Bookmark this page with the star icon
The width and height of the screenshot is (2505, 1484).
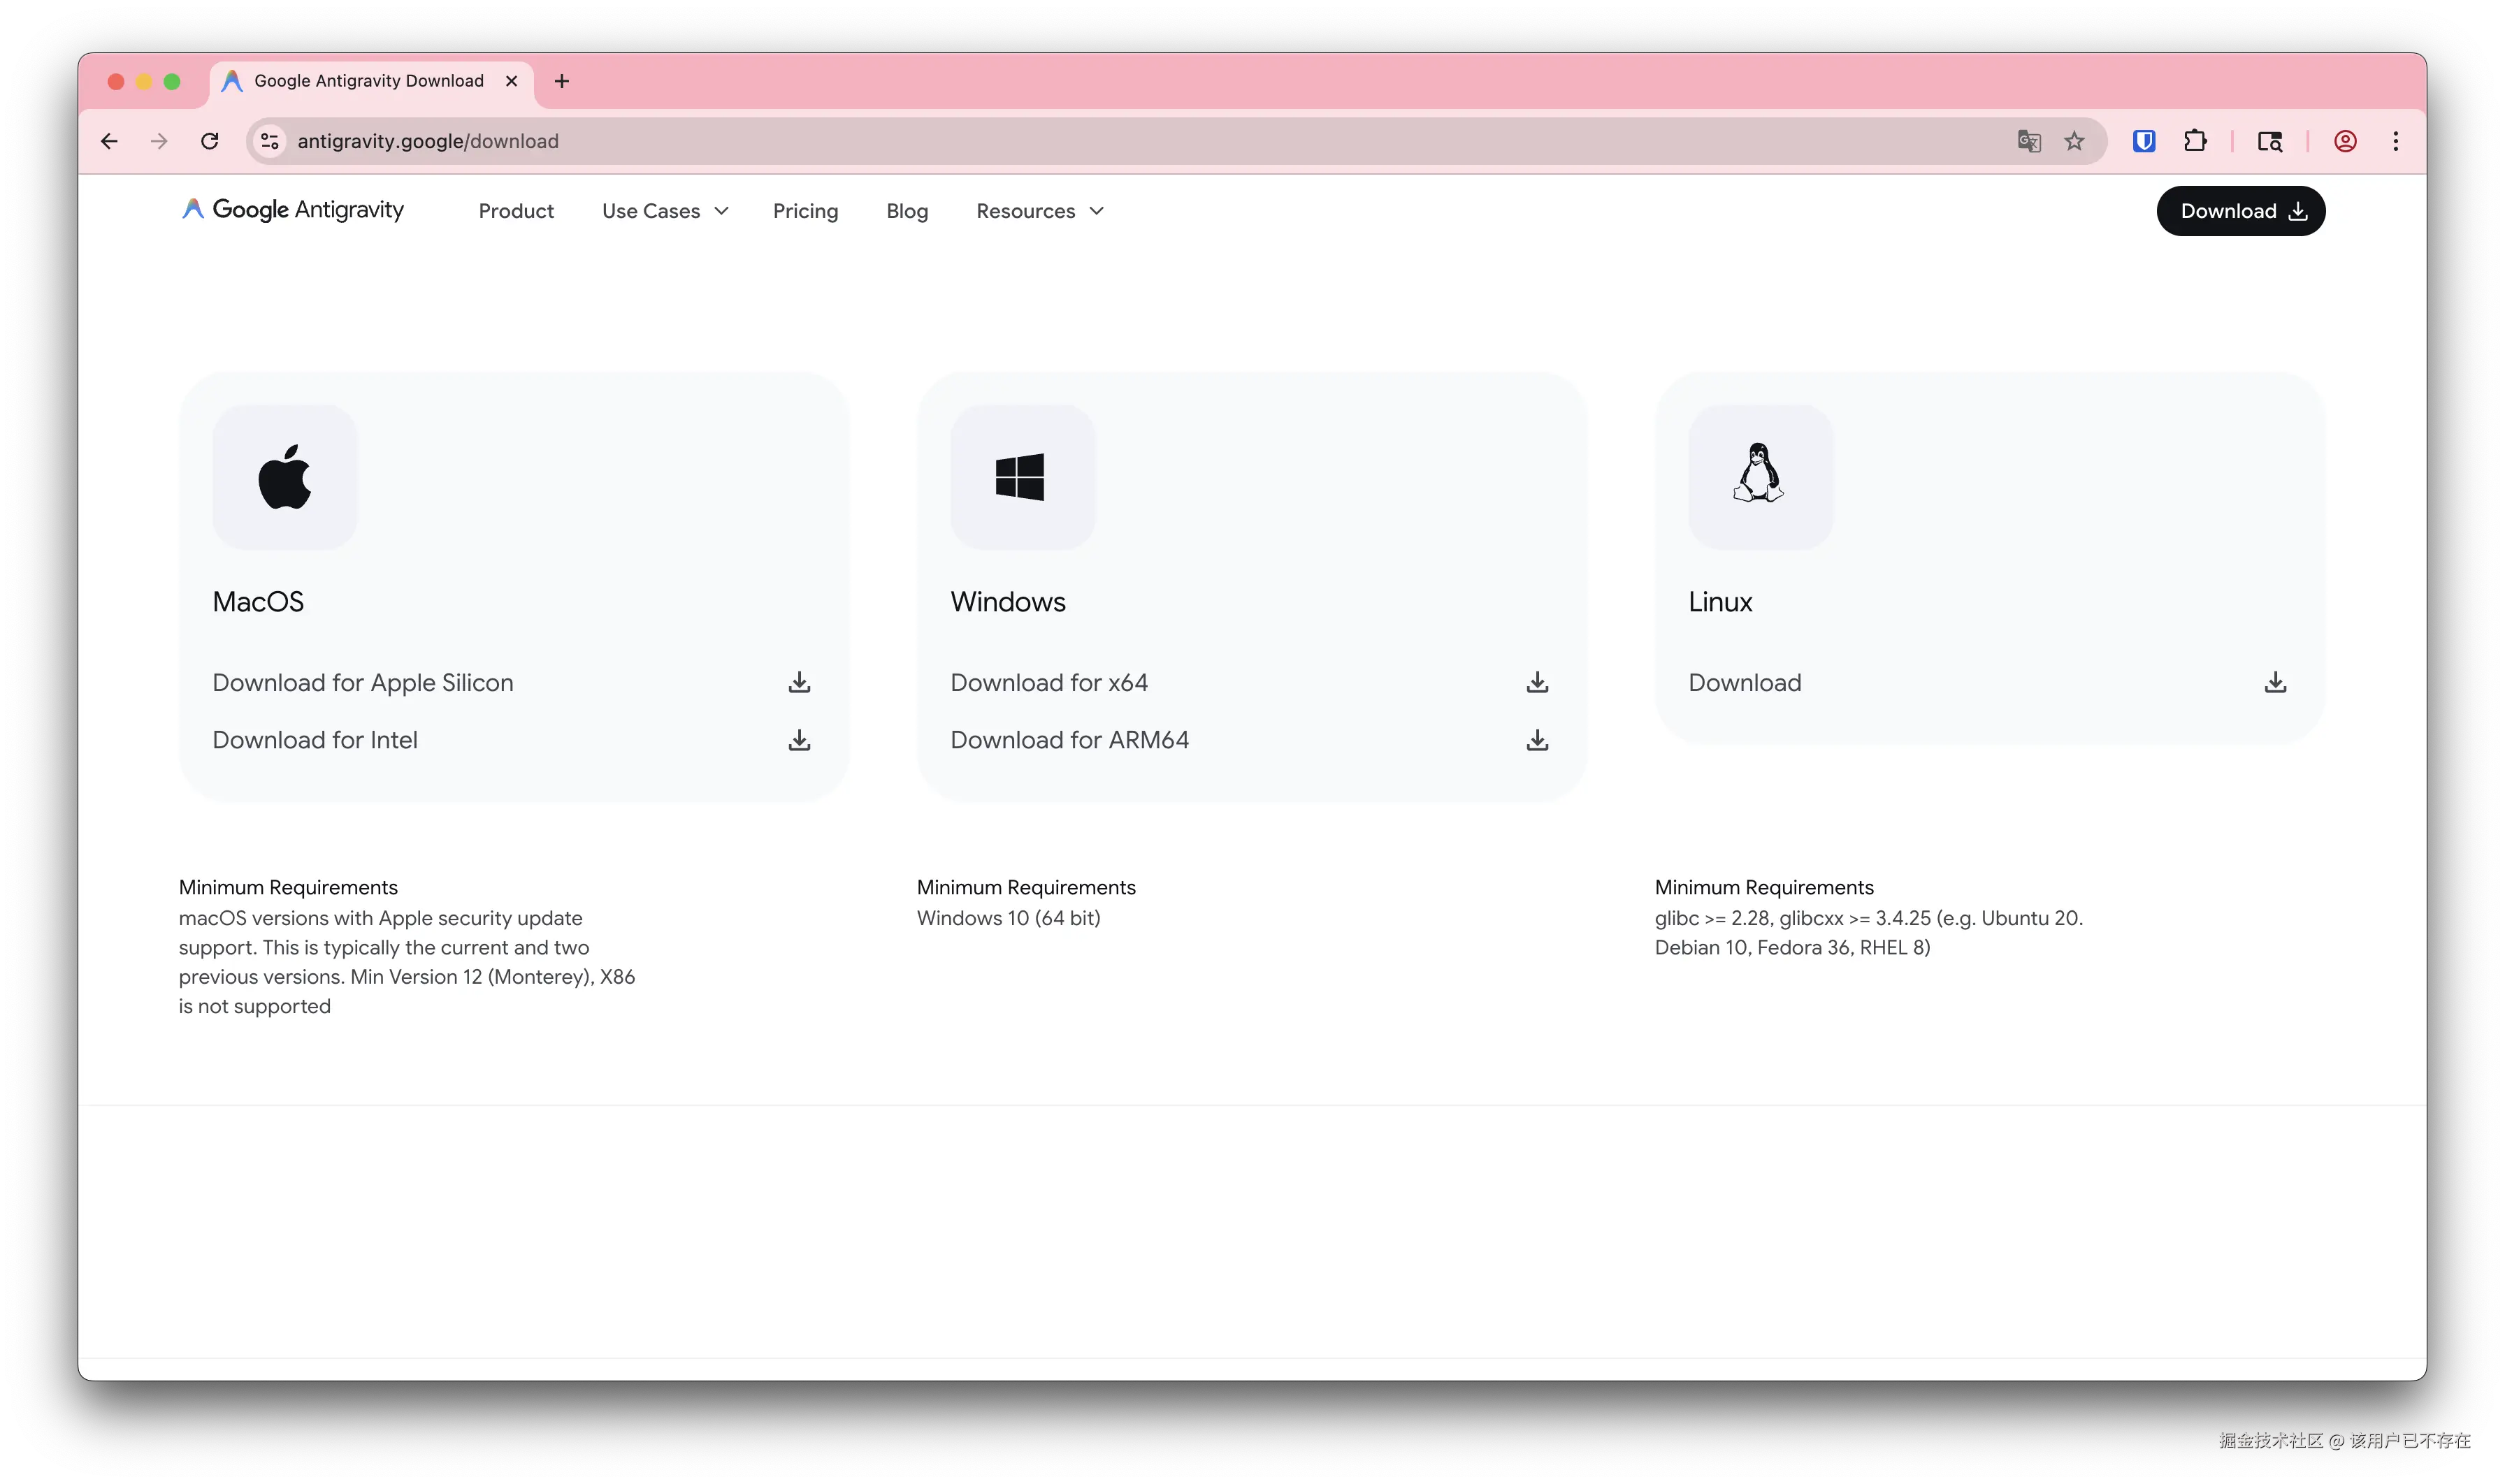pyautogui.click(x=2074, y=141)
